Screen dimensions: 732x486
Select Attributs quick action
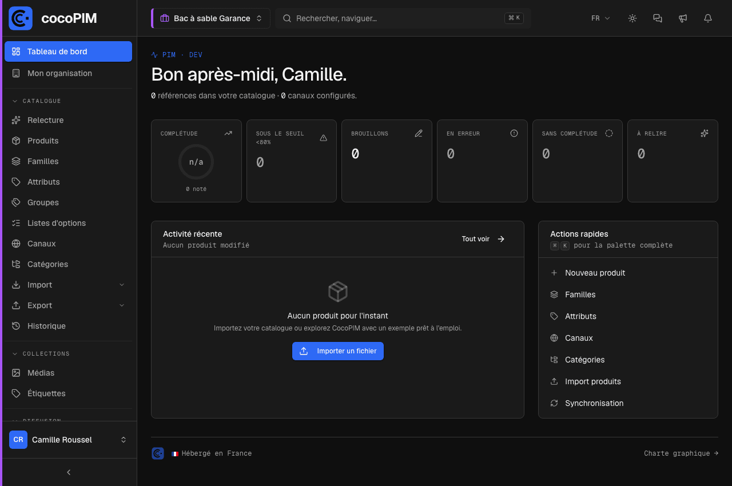628,316
